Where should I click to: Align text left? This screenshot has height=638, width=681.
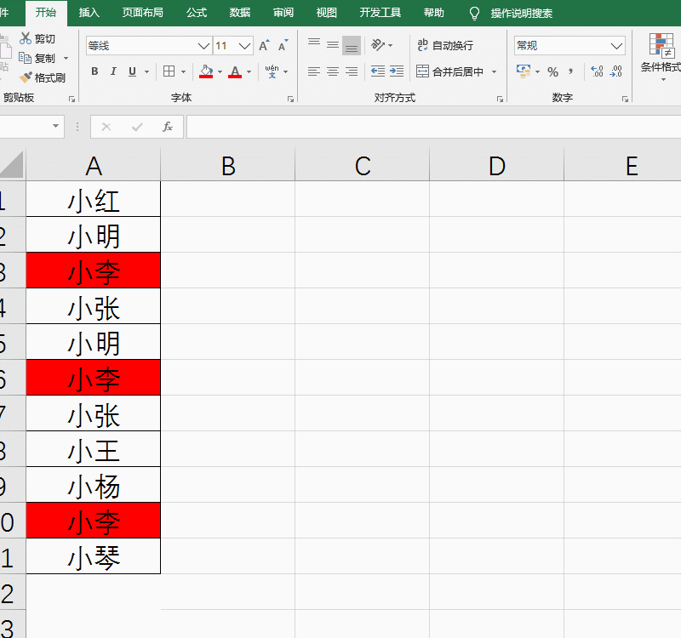point(314,71)
